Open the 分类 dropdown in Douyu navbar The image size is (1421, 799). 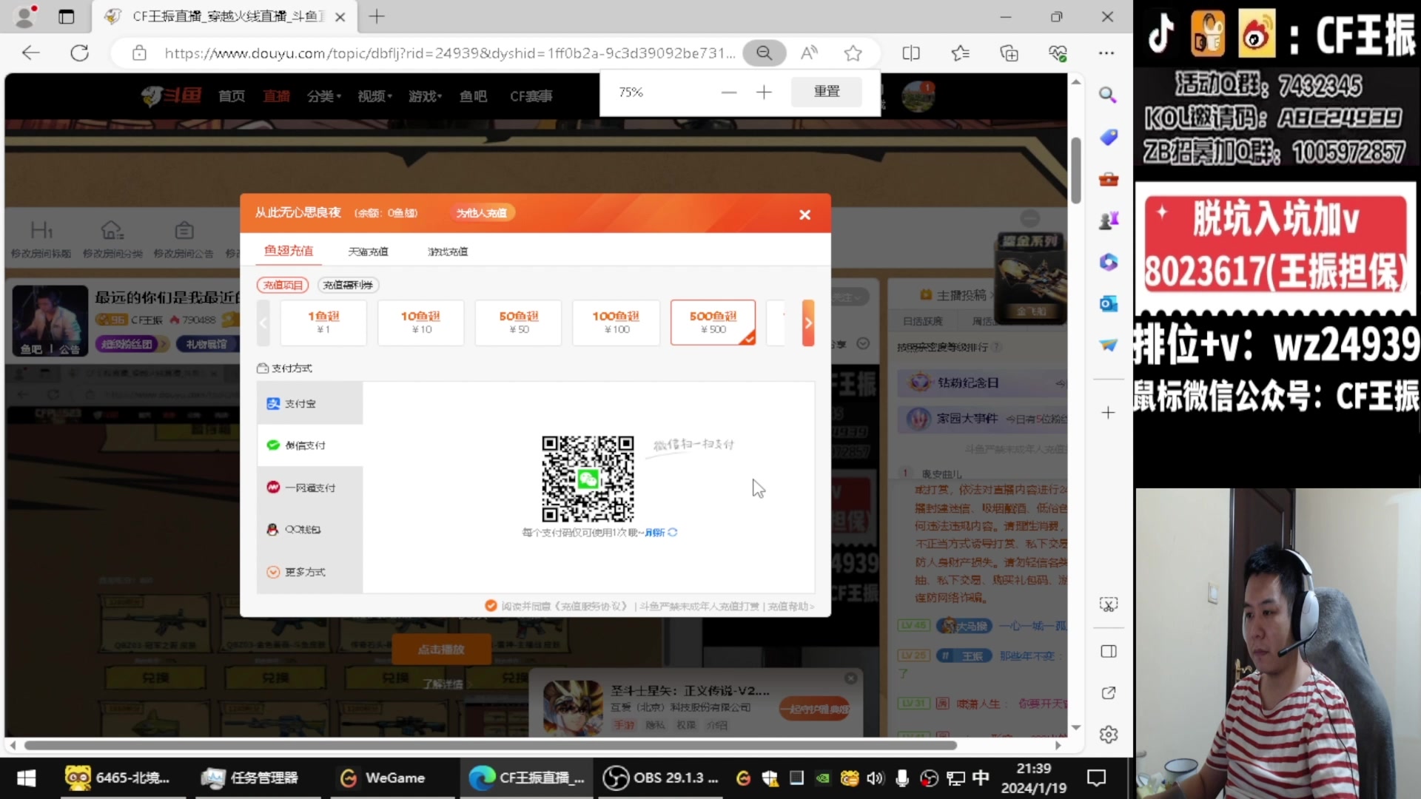click(x=323, y=96)
